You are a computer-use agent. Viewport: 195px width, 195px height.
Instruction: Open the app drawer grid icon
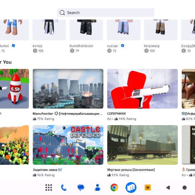(49, 187)
